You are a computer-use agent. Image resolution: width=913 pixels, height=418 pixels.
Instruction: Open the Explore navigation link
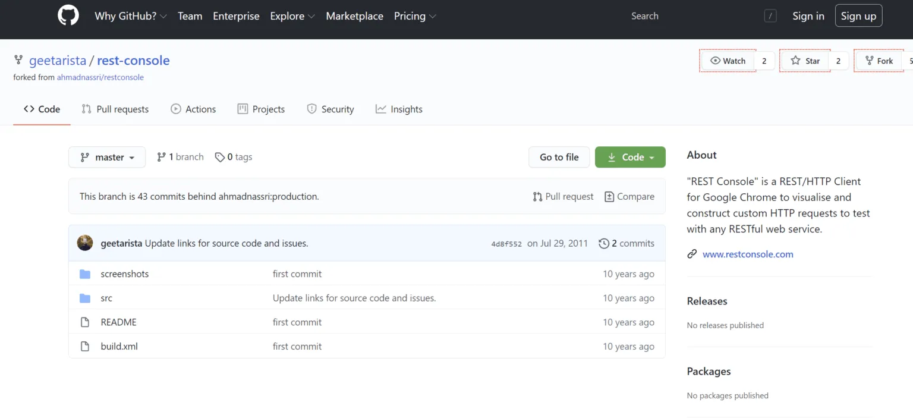292,16
